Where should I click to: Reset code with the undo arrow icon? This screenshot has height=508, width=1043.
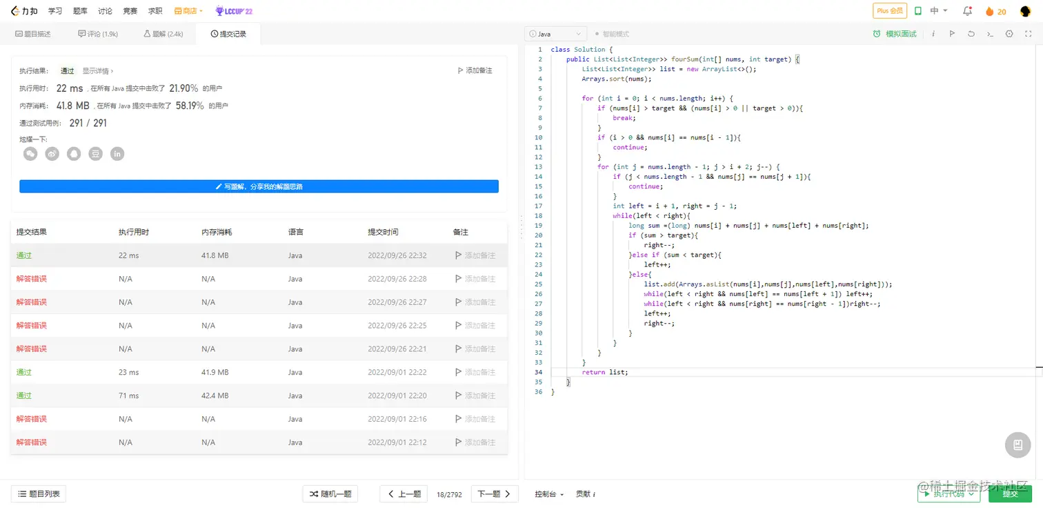(971, 34)
